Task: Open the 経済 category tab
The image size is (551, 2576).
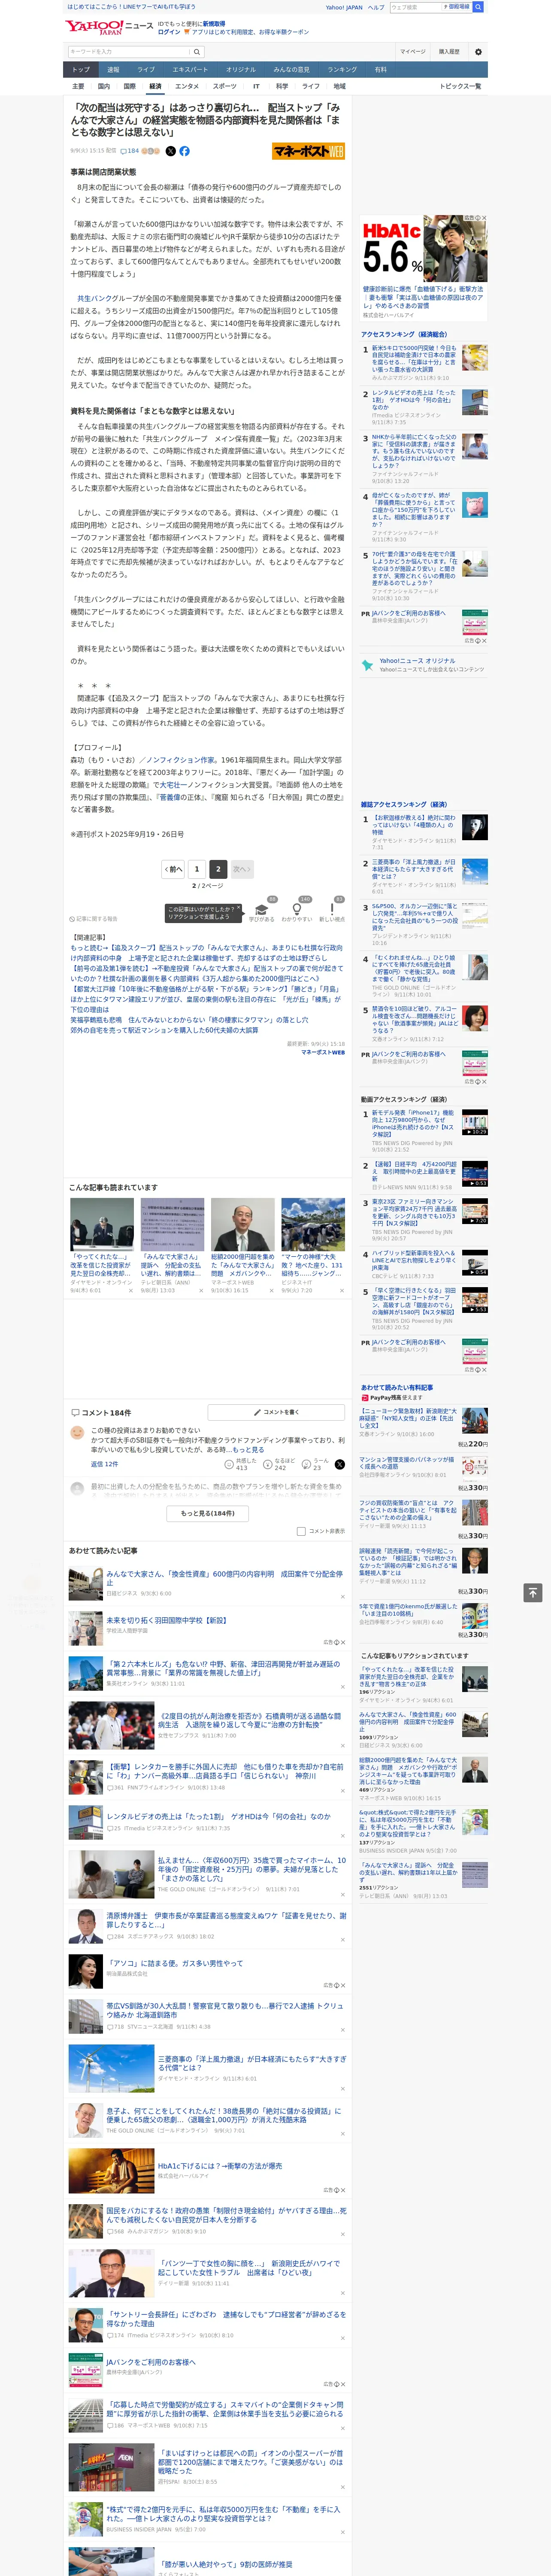Action: coord(155,86)
